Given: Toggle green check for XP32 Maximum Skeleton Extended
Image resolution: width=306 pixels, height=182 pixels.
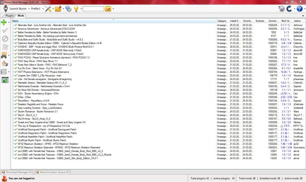Looking at the screenshot, I should [16, 147].
